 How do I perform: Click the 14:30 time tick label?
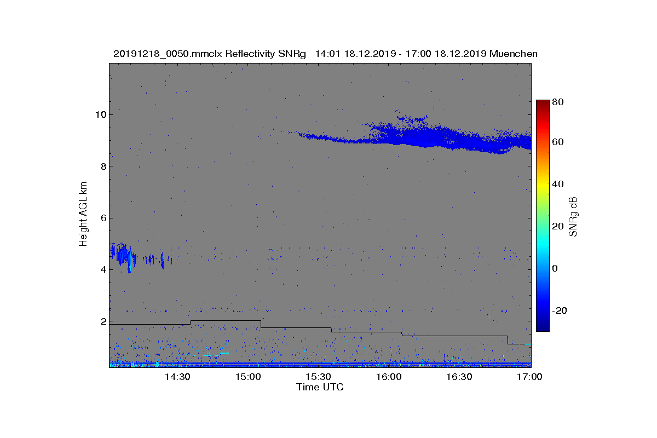(x=177, y=377)
